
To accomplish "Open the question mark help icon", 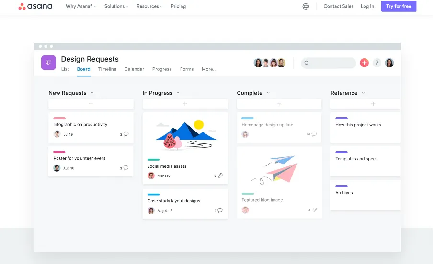I will click(x=377, y=63).
